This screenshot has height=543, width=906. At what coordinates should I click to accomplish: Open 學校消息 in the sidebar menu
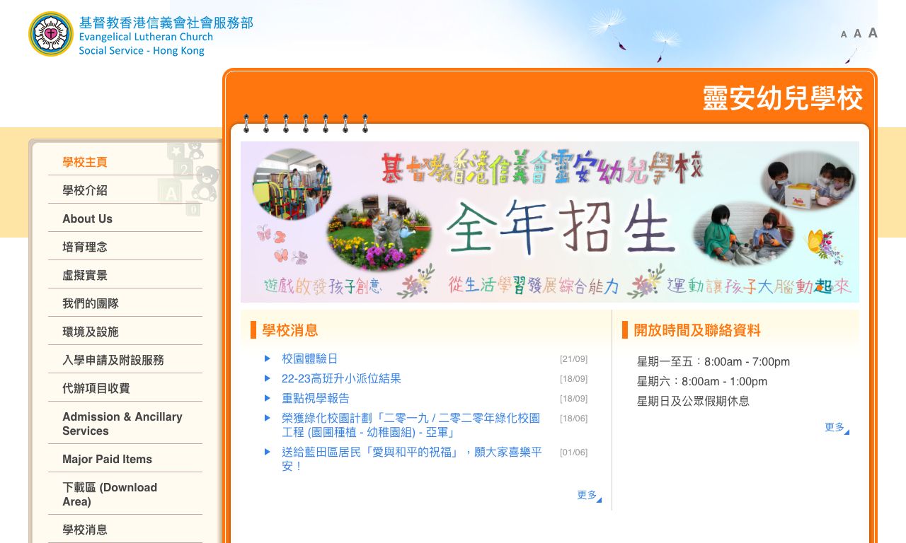tap(85, 530)
